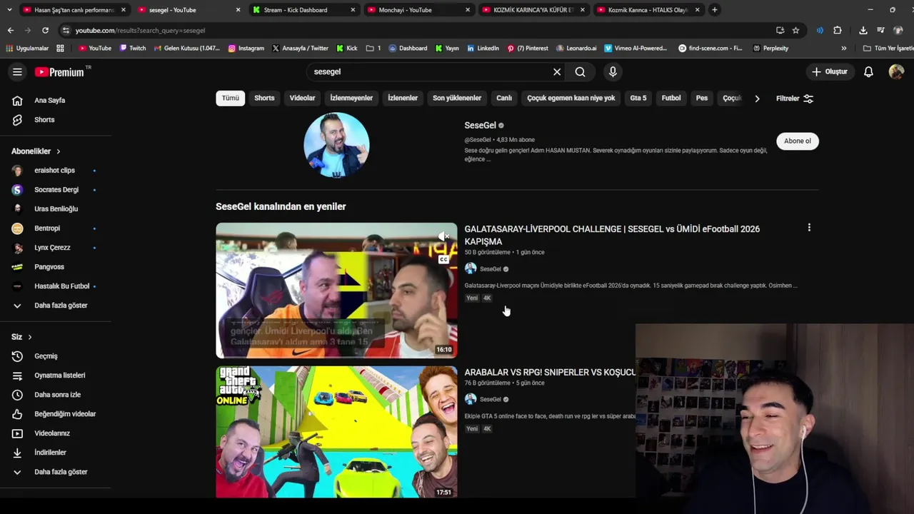Clear the search box with the X
This screenshot has height=514, width=914.
point(557,71)
